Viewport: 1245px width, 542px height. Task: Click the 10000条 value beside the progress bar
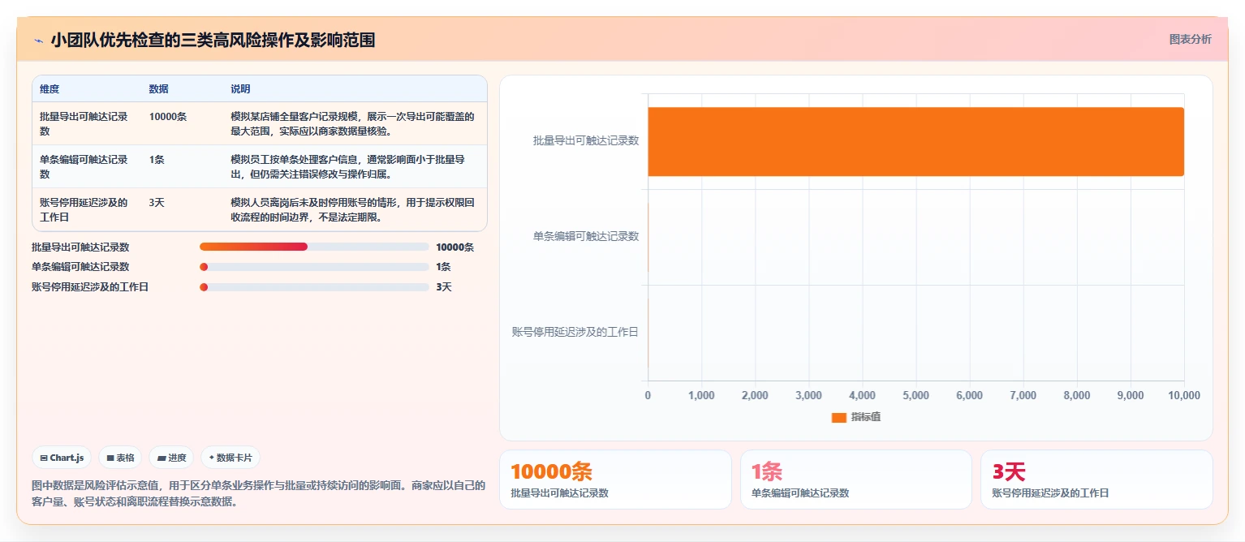click(x=454, y=247)
